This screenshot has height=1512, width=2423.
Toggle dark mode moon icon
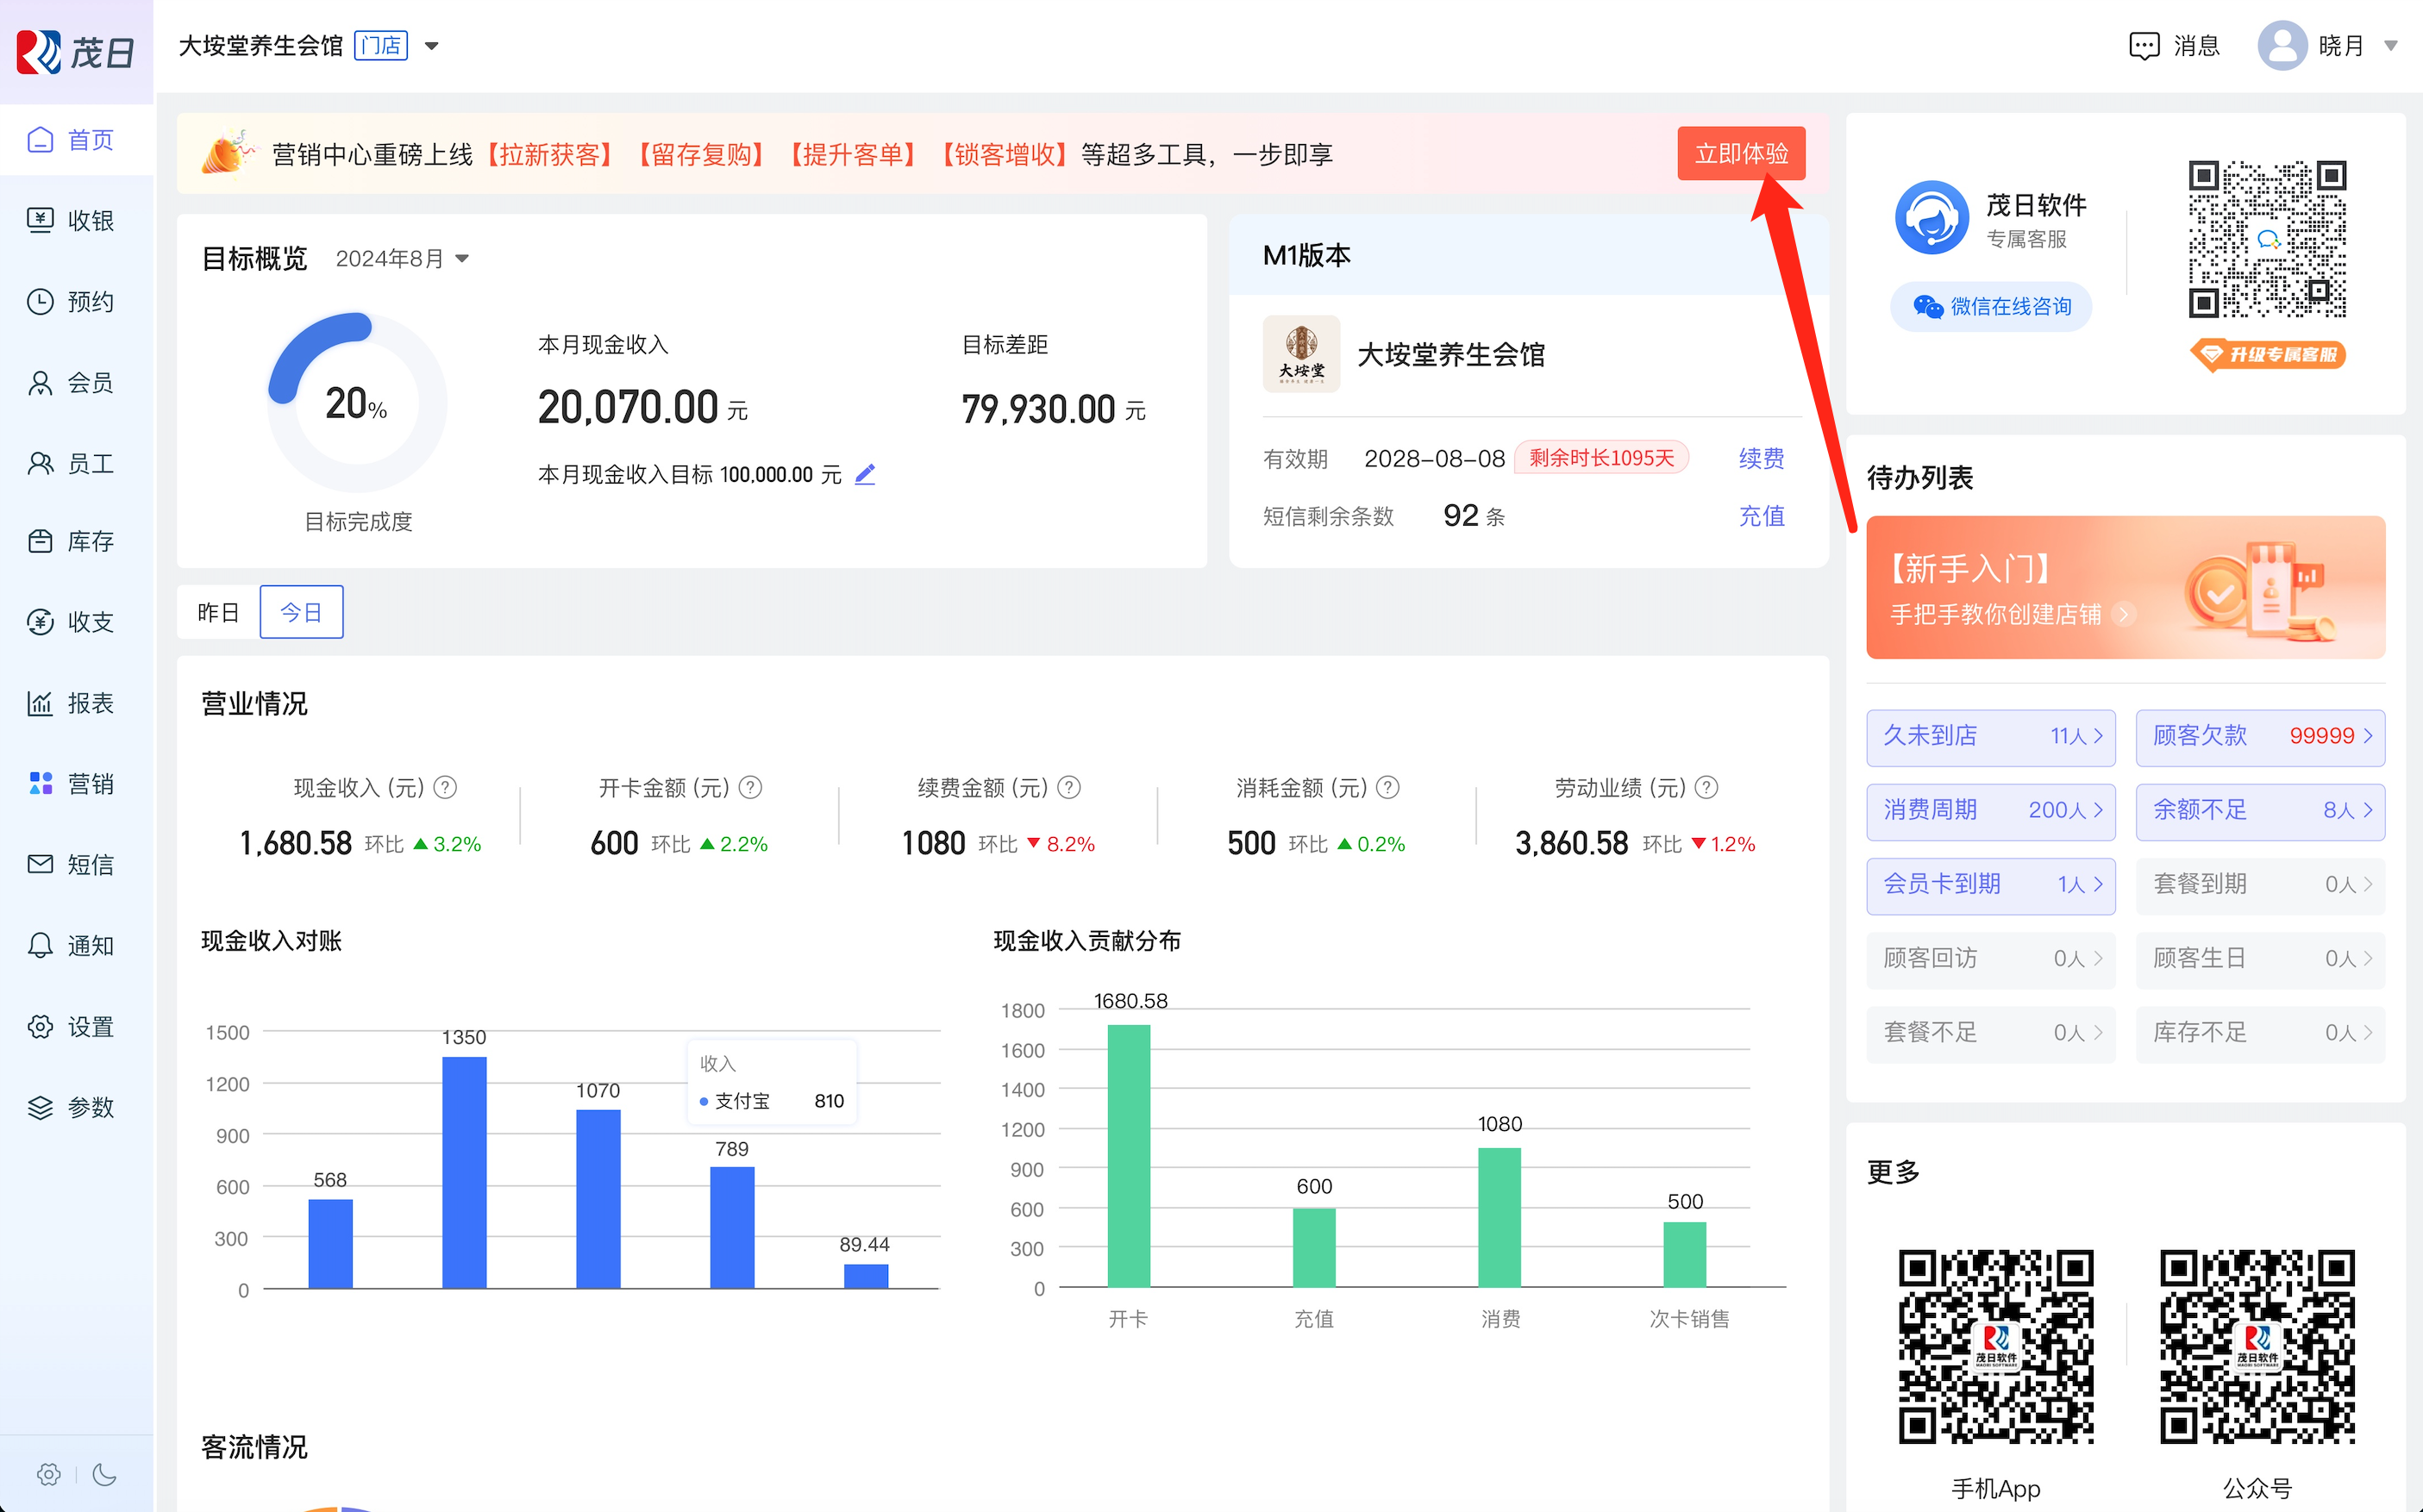pos(104,1474)
